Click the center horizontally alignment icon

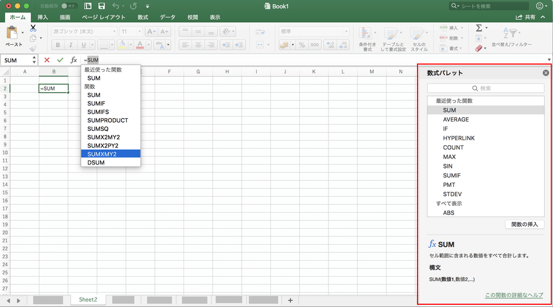click(x=198, y=45)
